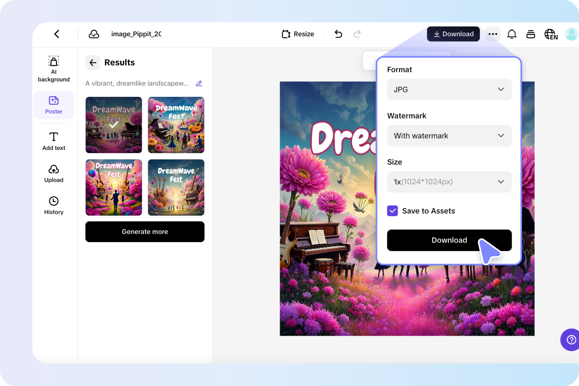Click the 'Format' label in popup
This screenshot has height=386, width=579.
pyautogui.click(x=400, y=70)
